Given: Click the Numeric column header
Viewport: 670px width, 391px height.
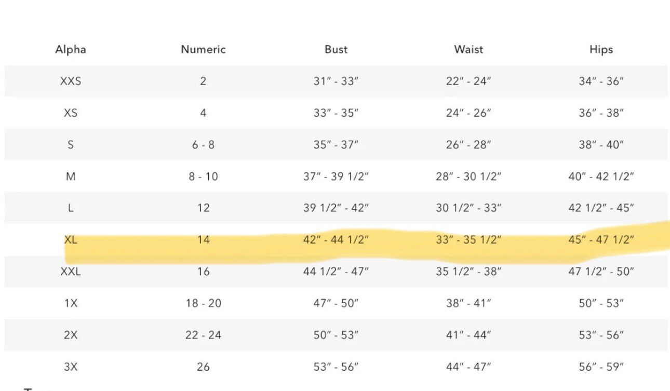Looking at the screenshot, I should tap(203, 50).
